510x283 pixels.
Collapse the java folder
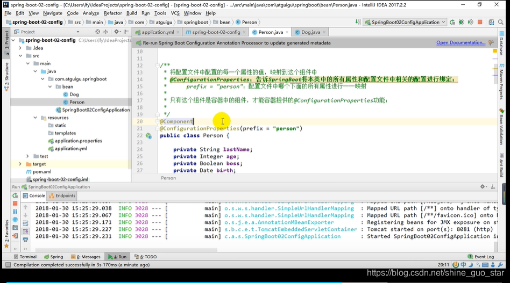35,71
